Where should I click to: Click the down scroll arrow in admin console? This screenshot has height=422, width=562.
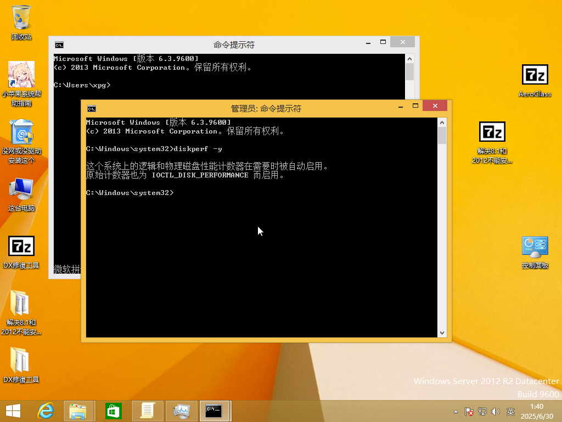[442, 332]
